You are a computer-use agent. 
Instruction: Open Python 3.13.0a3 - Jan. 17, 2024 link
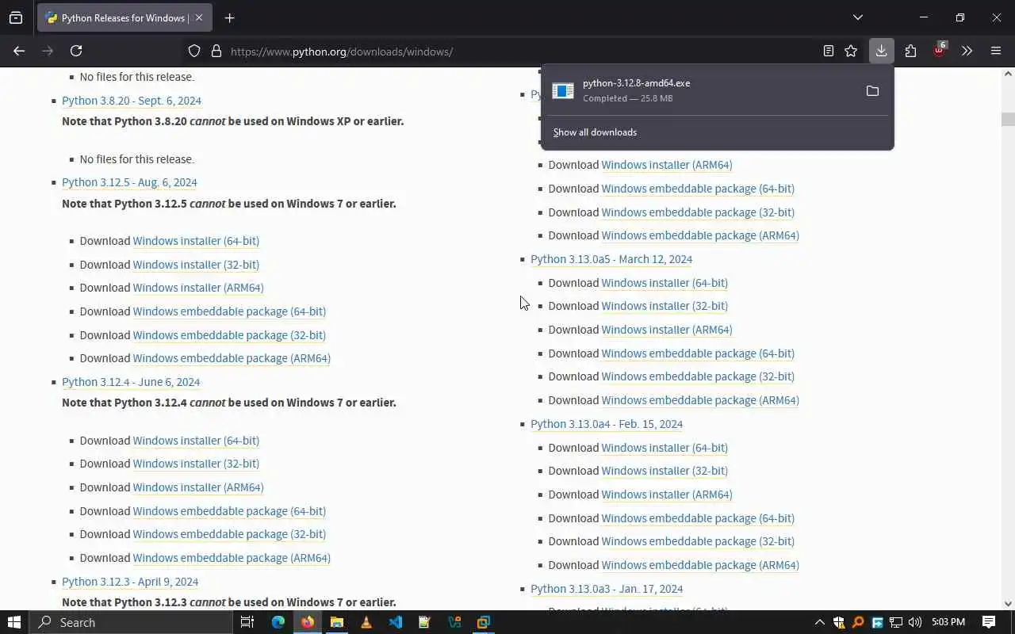click(x=607, y=589)
